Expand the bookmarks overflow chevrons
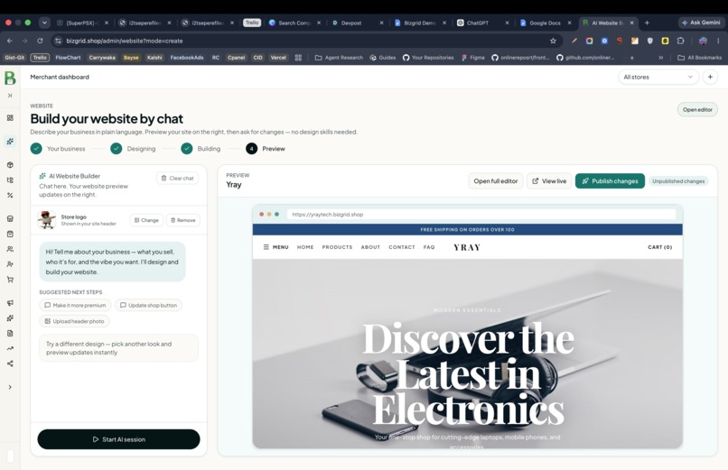728x470 pixels. point(660,58)
